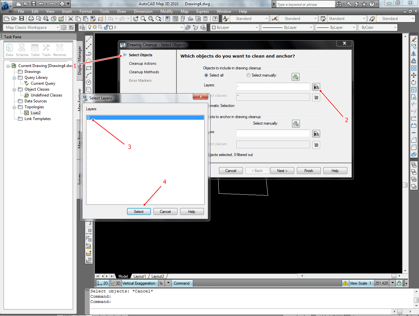This screenshot has width=419, height=316.
Task: Collapse the Current Drawing tree node
Action: (x=8, y=66)
